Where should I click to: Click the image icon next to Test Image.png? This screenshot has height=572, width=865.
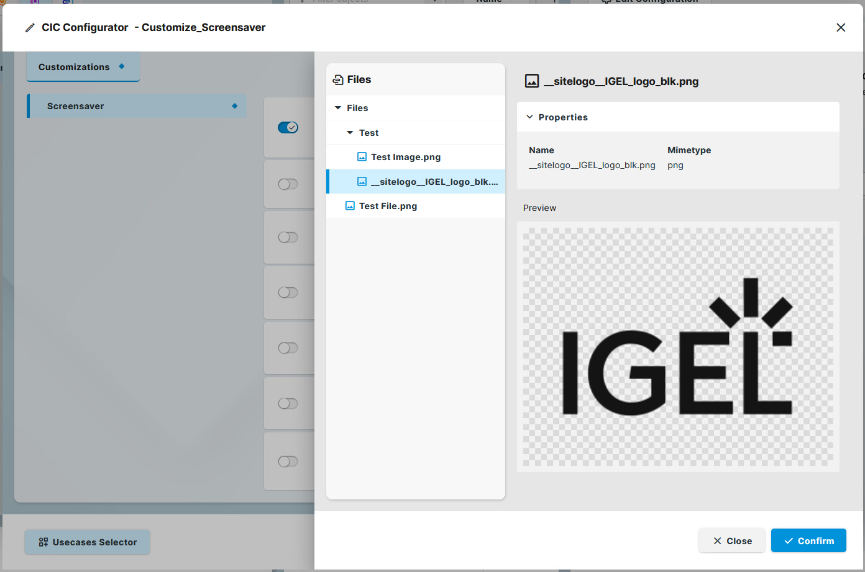tap(362, 157)
